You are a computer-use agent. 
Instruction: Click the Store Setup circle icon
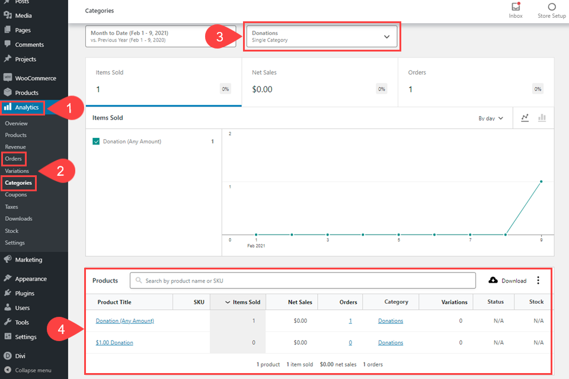click(552, 7)
